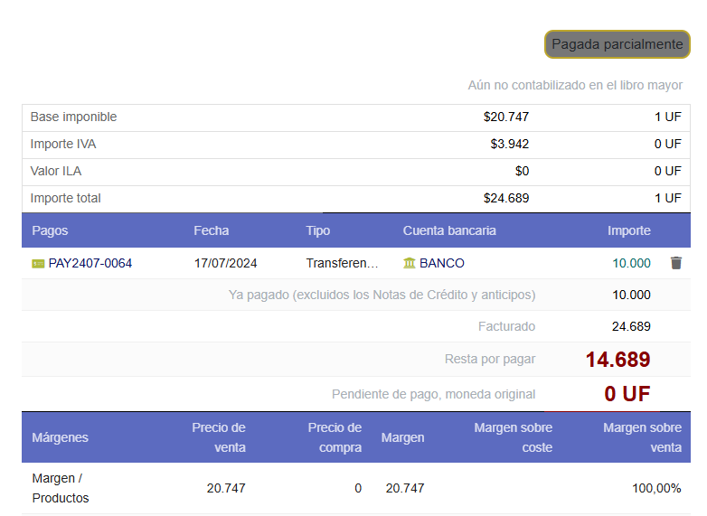Click the Cuenta bancaria column header
707x516 pixels.
(449, 230)
